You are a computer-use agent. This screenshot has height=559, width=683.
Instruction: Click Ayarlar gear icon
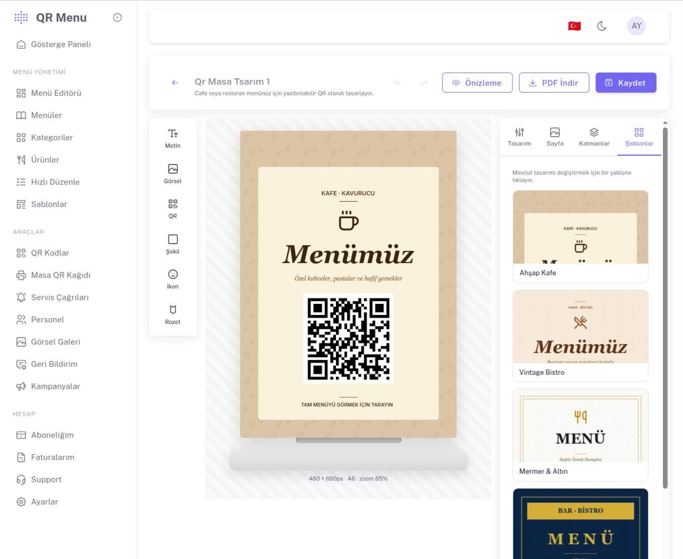tap(21, 502)
